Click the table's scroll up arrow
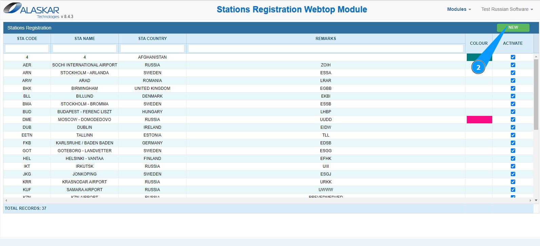Screen dimensions: 540x246 click(x=536, y=57)
